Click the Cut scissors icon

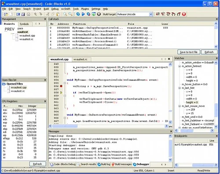(48, 14)
